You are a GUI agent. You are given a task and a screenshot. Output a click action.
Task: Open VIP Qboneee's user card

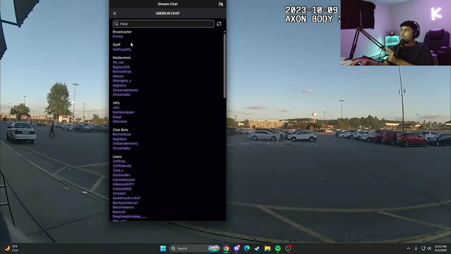coord(120,121)
